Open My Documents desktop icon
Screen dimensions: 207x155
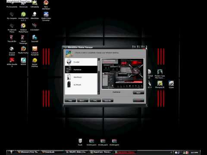coord(12,4)
